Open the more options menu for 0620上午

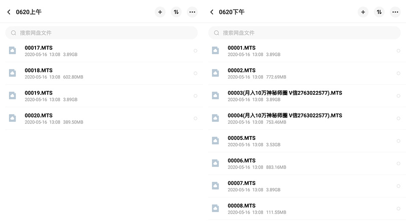click(192, 12)
